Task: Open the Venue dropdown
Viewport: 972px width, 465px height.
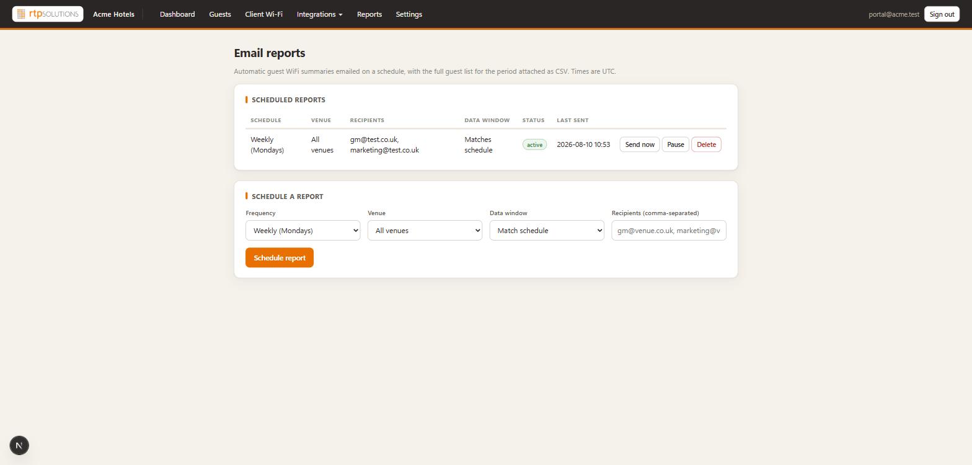Action: [425, 231]
